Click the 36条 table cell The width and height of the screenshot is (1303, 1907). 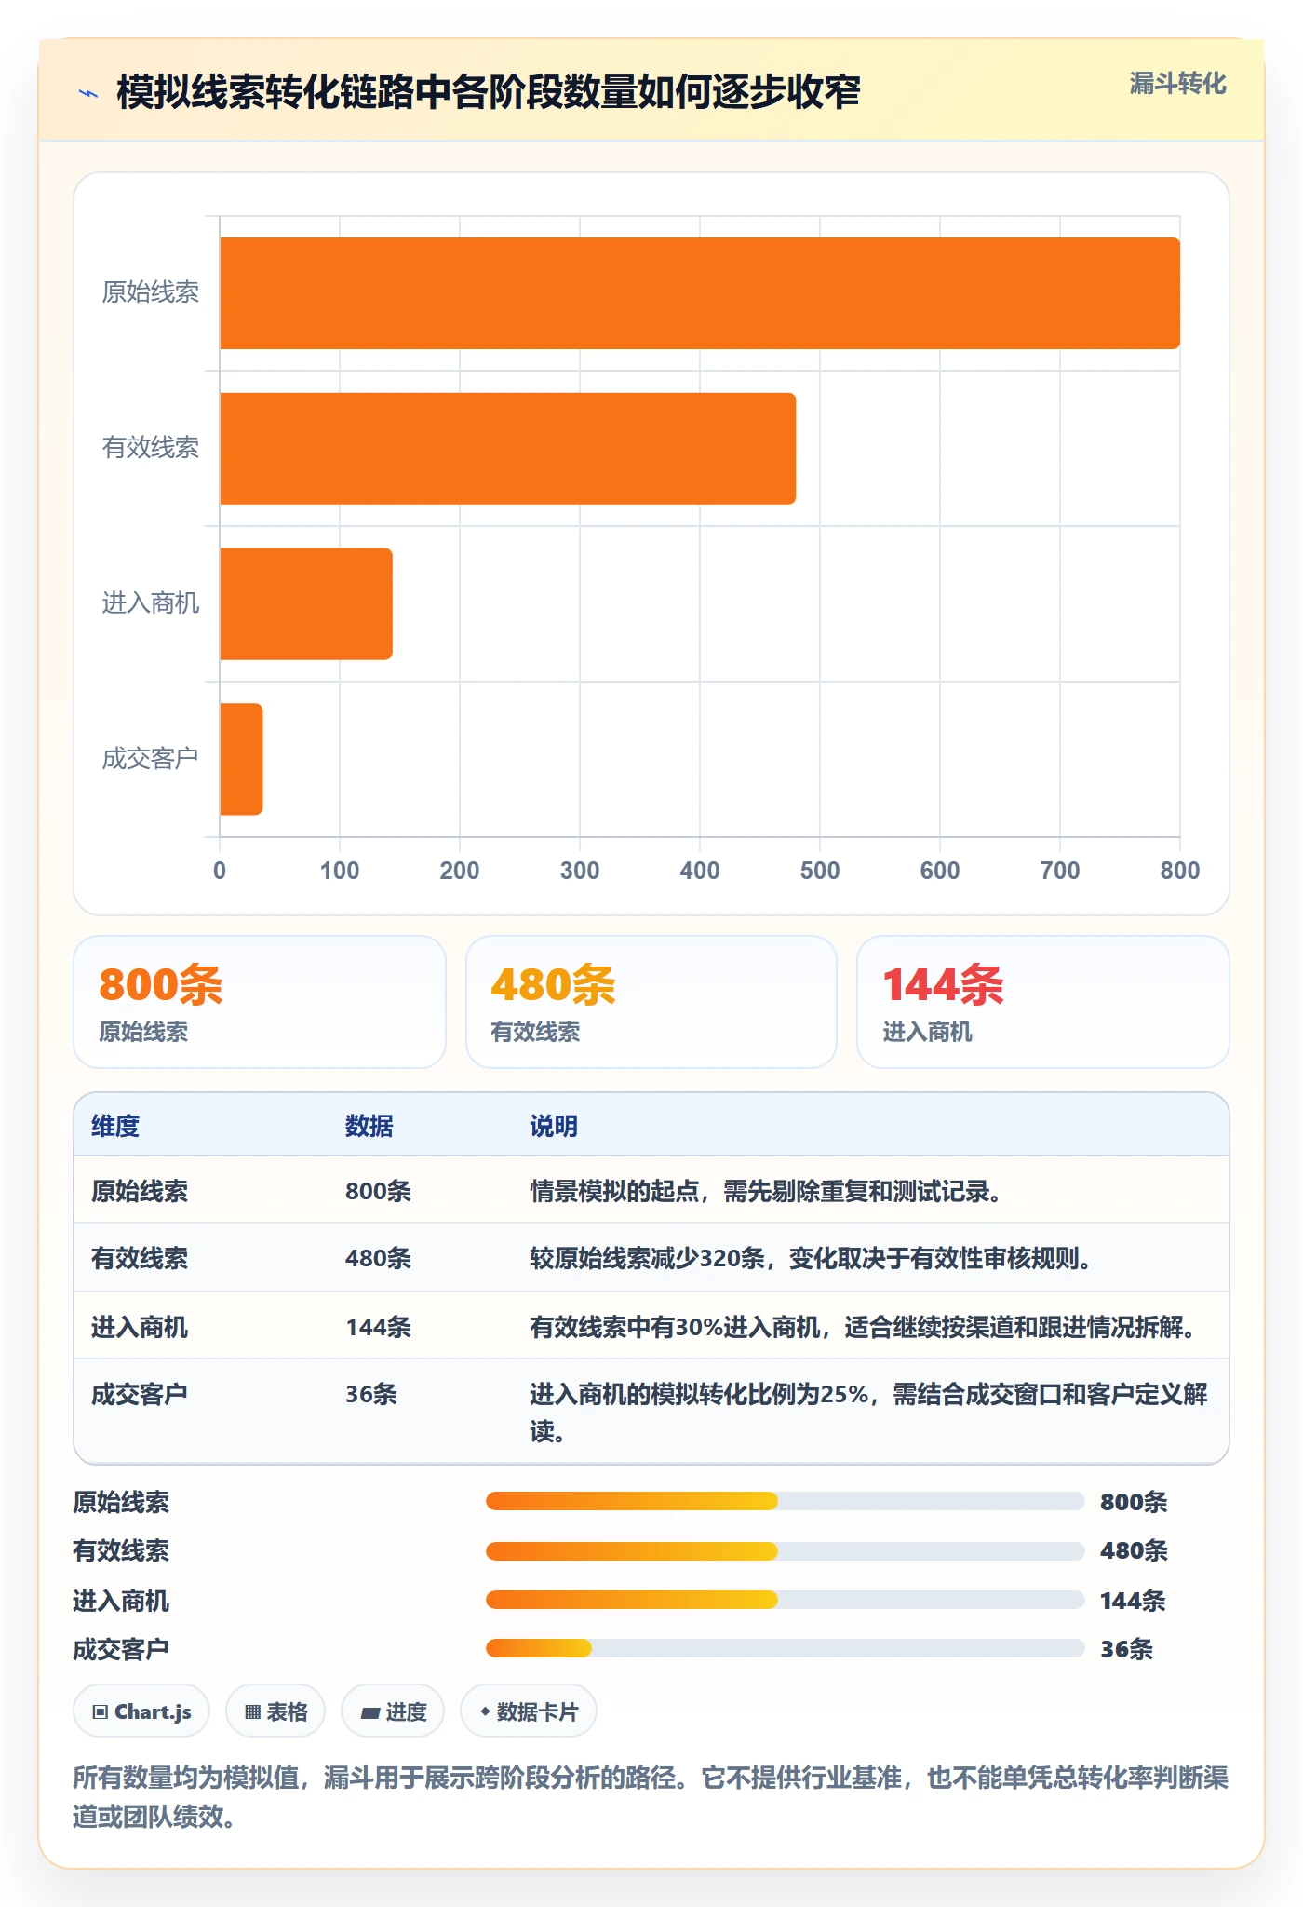point(371,1394)
